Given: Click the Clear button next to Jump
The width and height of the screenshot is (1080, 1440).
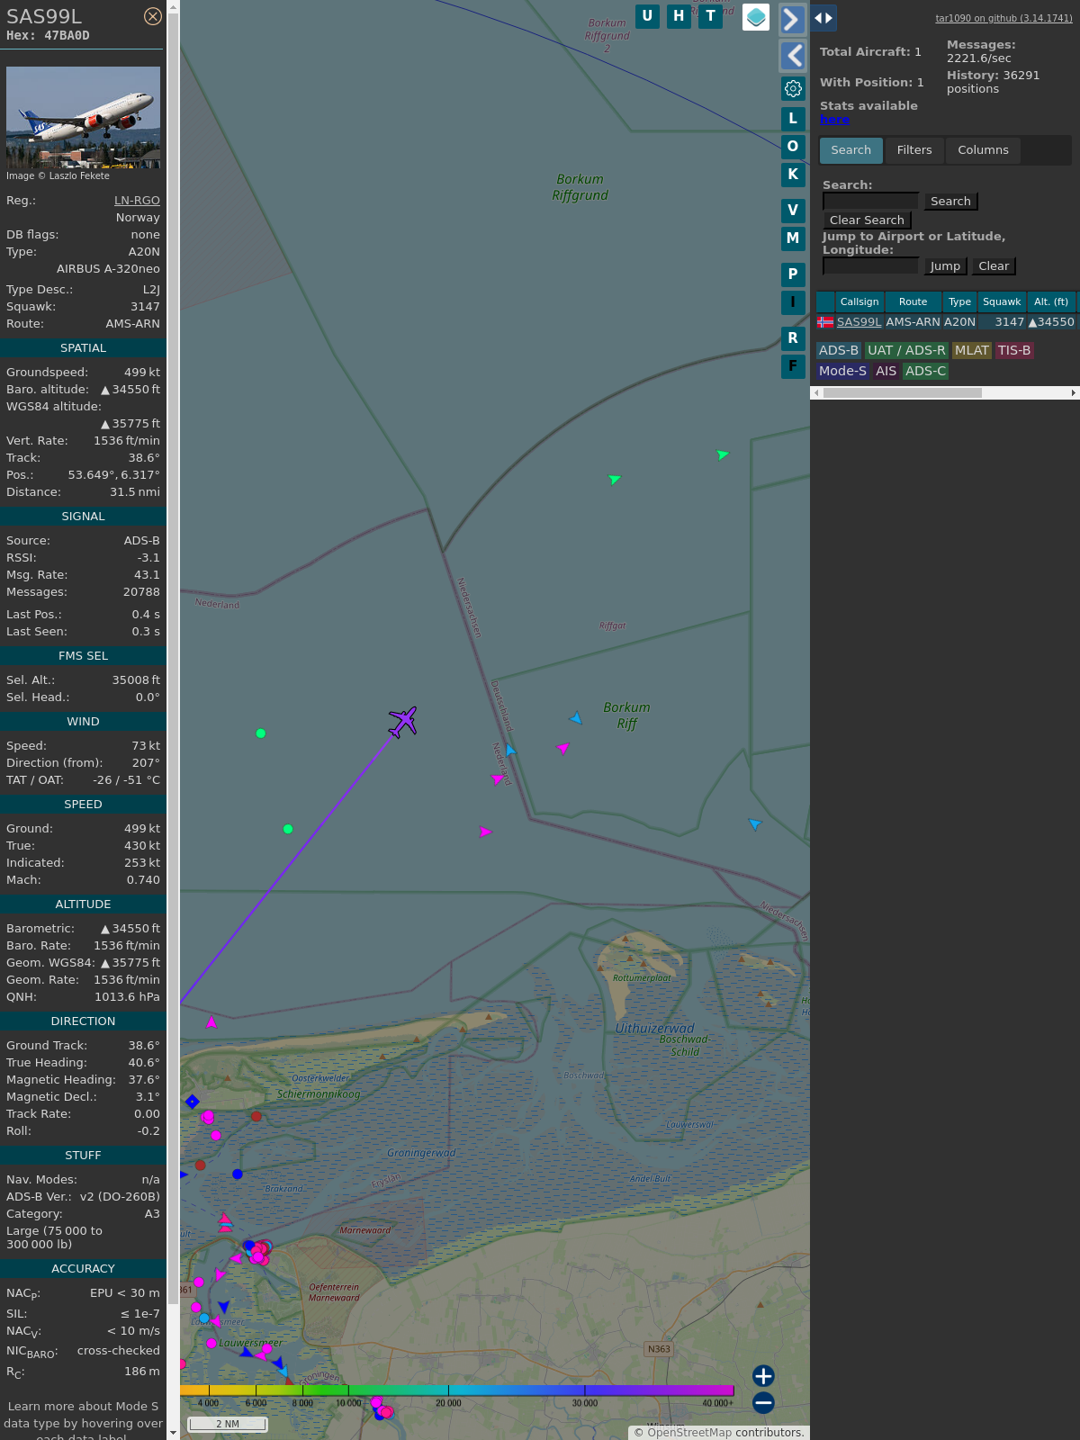Looking at the screenshot, I should [994, 266].
